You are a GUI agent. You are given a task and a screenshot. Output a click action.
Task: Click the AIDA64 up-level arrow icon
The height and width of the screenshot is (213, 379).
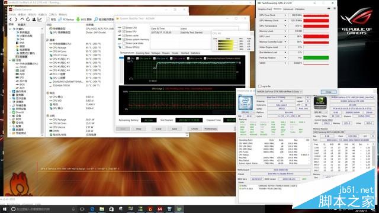pyautogui.click(x=22, y=20)
